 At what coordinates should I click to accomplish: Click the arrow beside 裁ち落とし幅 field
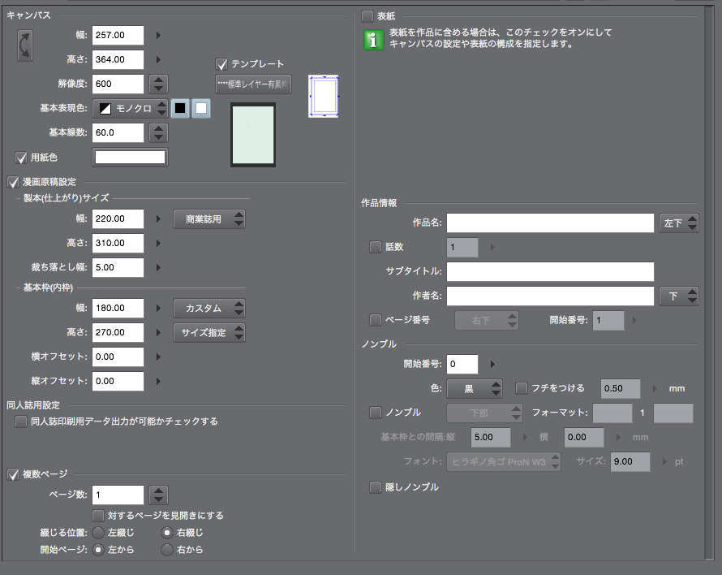tap(158, 267)
